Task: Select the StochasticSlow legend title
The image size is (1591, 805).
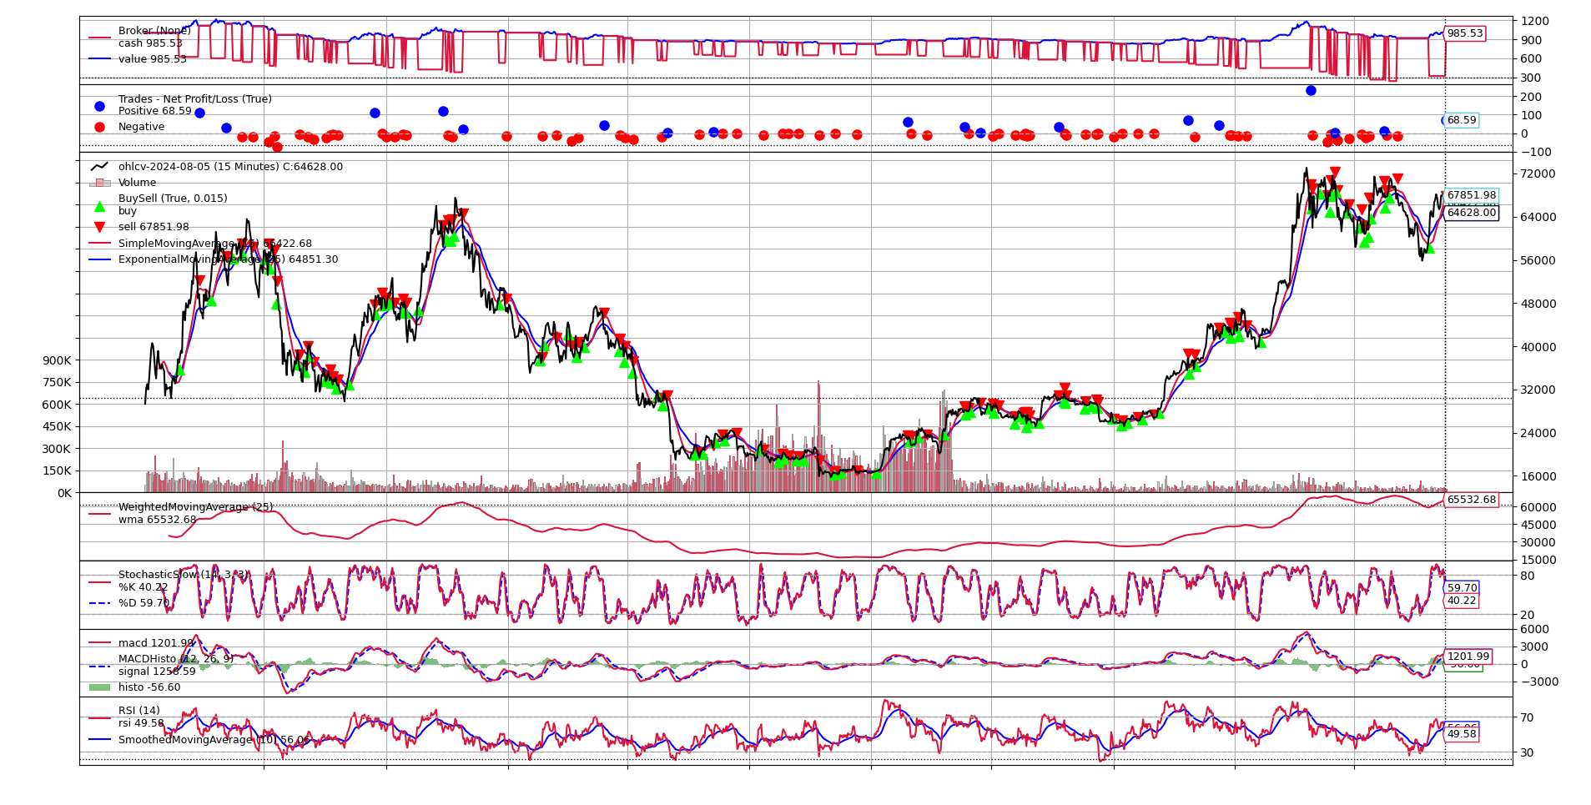Action: (183, 575)
